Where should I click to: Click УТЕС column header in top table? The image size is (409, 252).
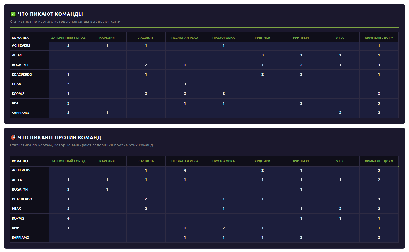pyautogui.click(x=340, y=38)
